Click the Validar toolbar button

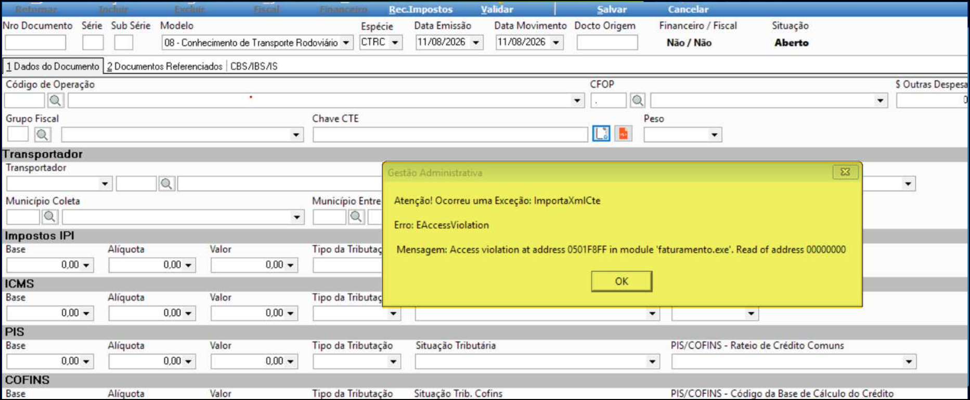[x=497, y=9]
